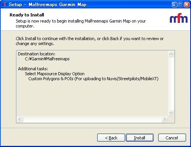Click the horizontal scroll right arrow
This screenshot has width=191, height=147.
(x=164, y=119)
